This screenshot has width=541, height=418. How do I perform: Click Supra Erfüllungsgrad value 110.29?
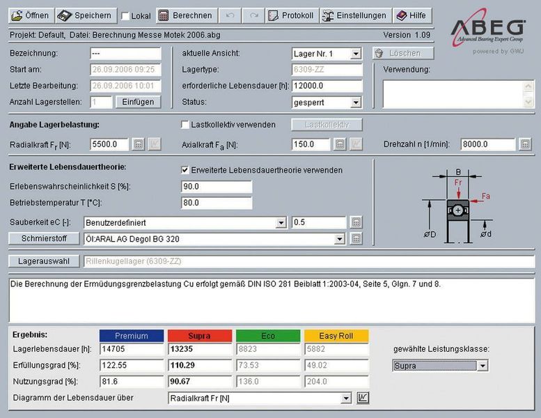pyautogui.click(x=200, y=365)
